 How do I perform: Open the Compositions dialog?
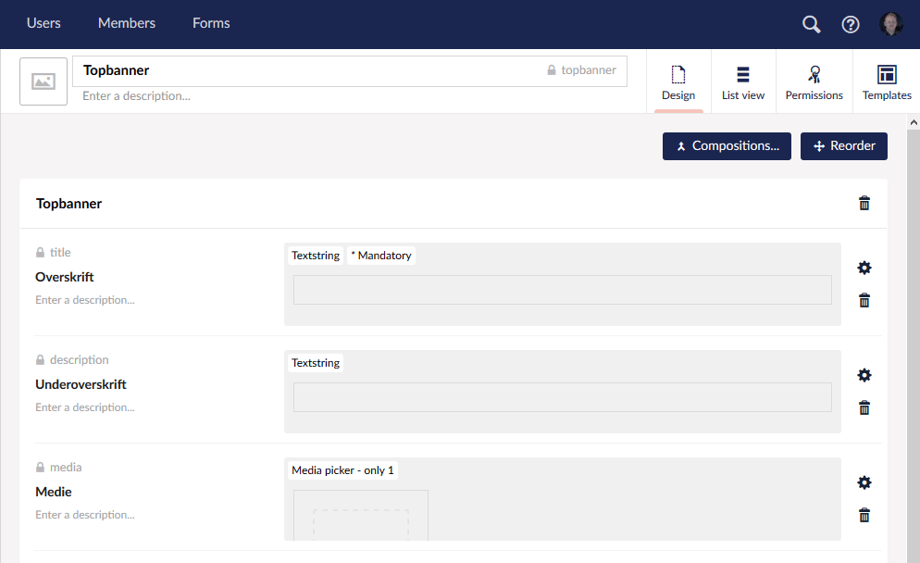click(727, 146)
